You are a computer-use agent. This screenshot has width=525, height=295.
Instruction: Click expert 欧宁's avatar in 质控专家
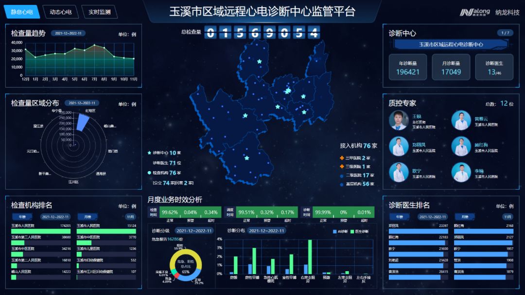click(399, 173)
